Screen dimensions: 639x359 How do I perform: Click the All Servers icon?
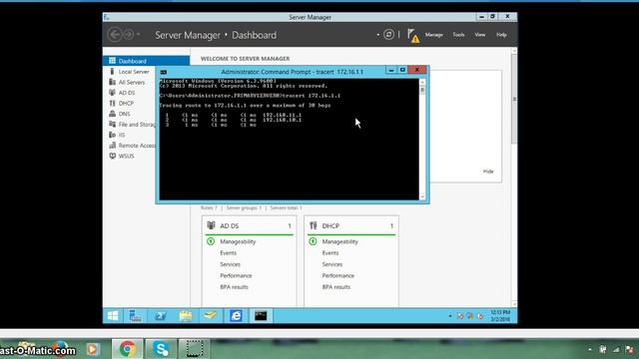click(x=112, y=82)
